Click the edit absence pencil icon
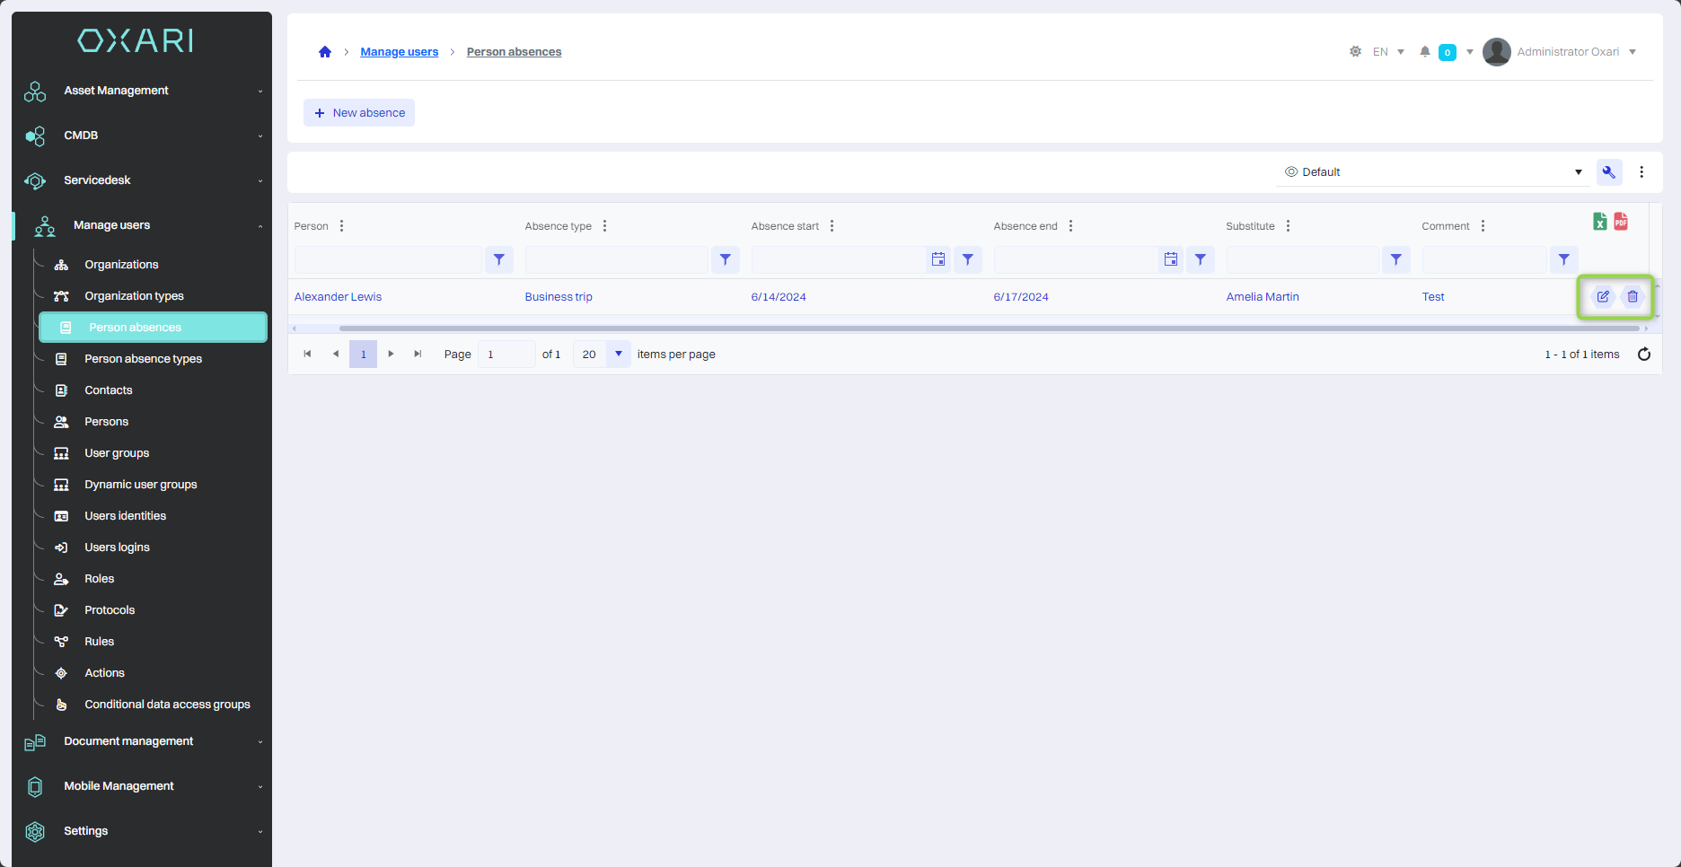1681x867 pixels. (x=1602, y=297)
